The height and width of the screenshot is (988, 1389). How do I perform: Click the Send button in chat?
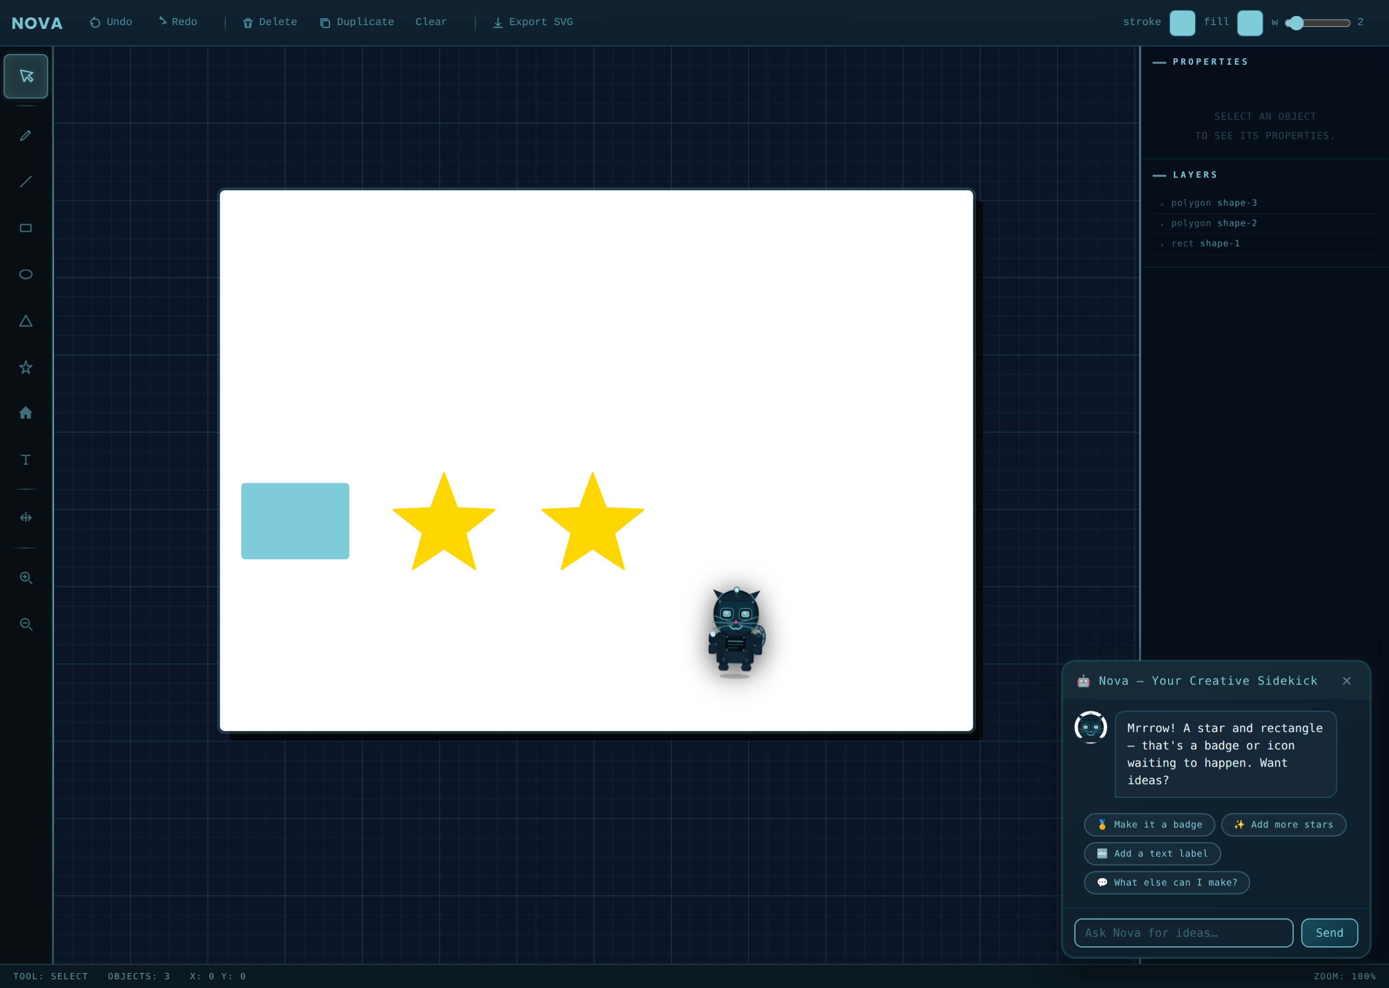1329,933
